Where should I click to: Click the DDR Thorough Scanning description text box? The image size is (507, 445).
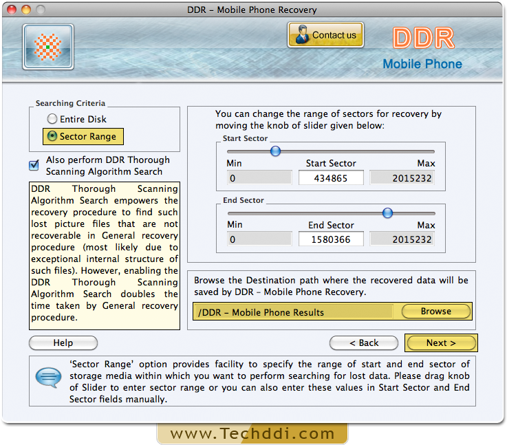pos(105,256)
